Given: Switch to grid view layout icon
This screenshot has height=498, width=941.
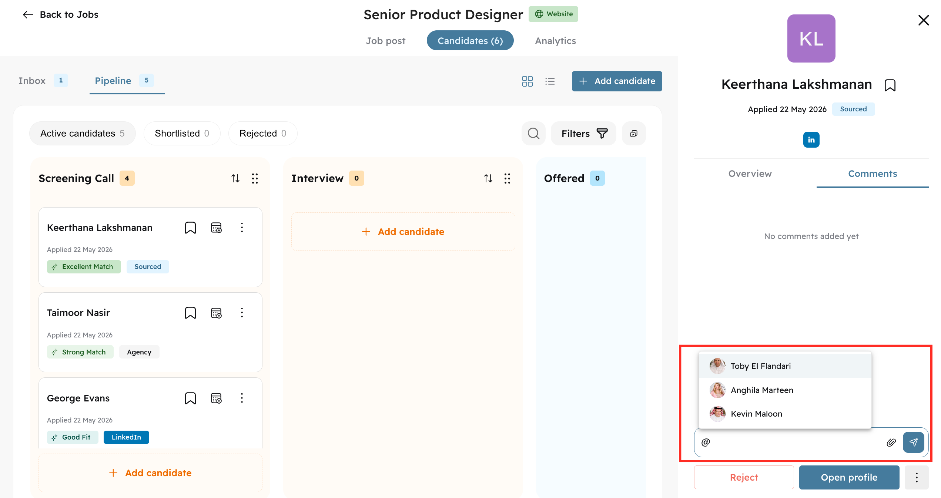Looking at the screenshot, I should pyautogui.click(x=527, y=81).
